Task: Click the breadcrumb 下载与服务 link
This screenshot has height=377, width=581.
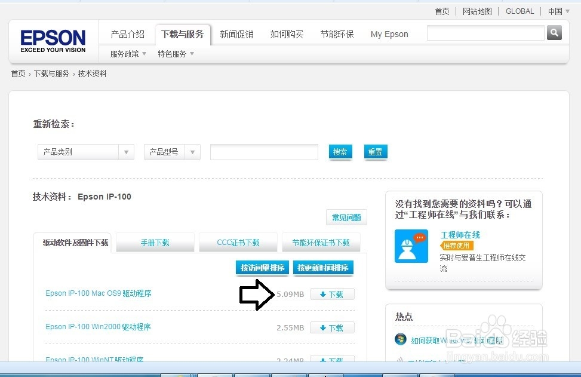Action: [51, 73]
